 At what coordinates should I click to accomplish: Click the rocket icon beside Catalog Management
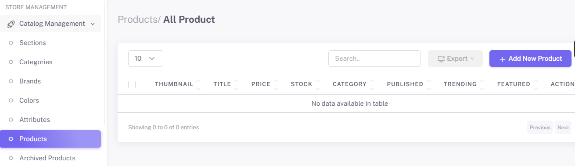(x=11, y=24)
